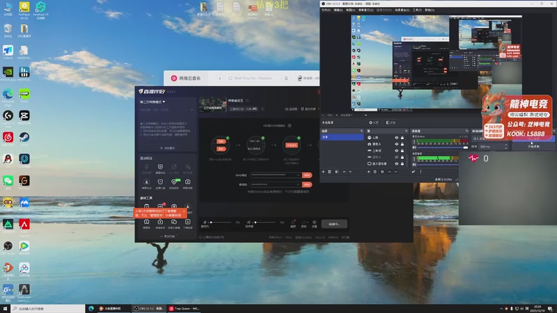Switch to the OBS taskbar button
The width and height of the screenshot is (557, 313).
(x=148, y=309)
